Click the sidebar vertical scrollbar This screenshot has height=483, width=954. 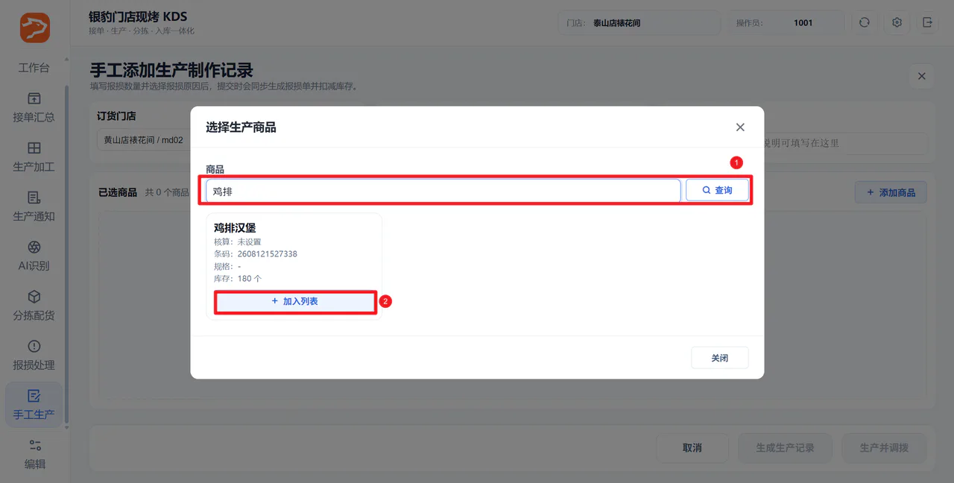(x=67, y=253)
